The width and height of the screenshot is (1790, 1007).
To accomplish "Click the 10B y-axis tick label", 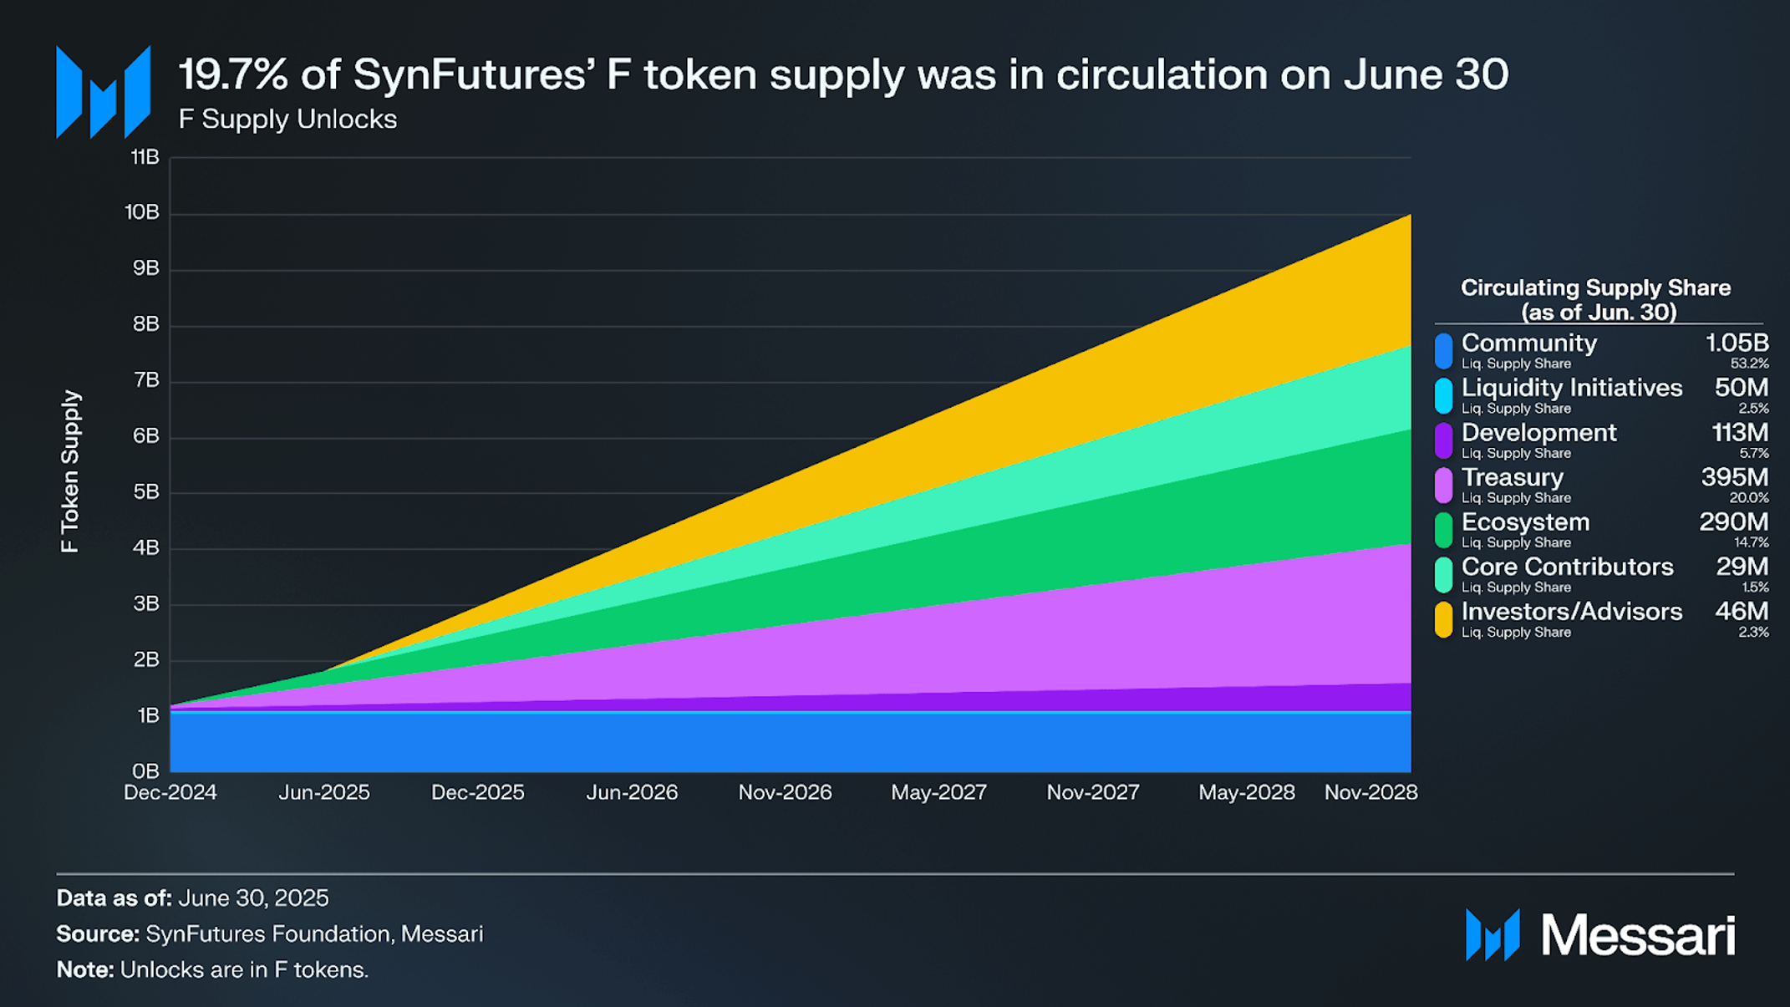I will tap(142, 212).
